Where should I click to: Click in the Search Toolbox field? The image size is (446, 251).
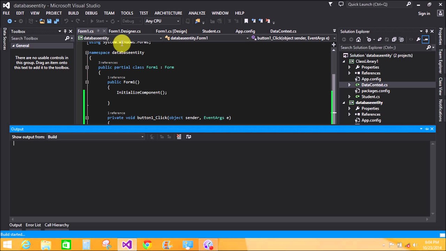[37, 38]
